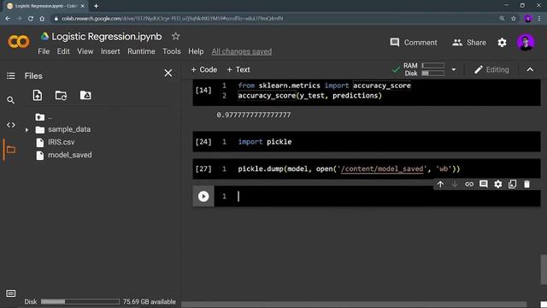Open the /content/model_saved path link

(382, 169)
